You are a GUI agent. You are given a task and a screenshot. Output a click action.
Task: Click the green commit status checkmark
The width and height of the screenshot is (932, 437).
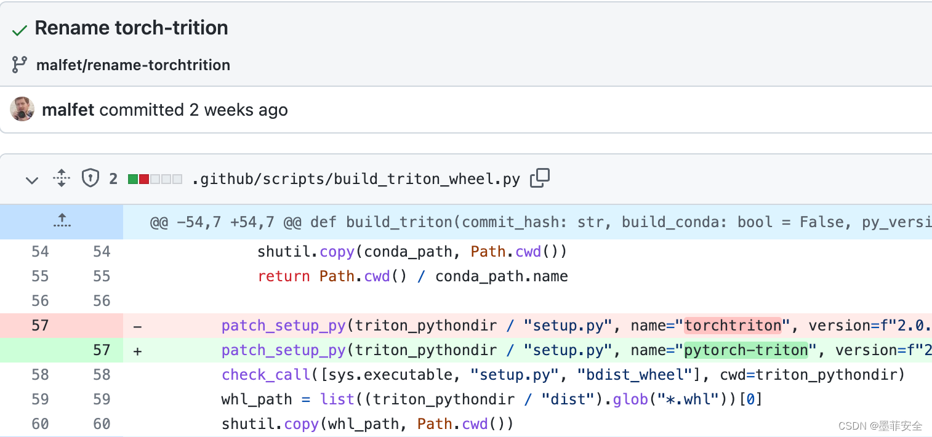pyautogui.click(x=20, y=30)
